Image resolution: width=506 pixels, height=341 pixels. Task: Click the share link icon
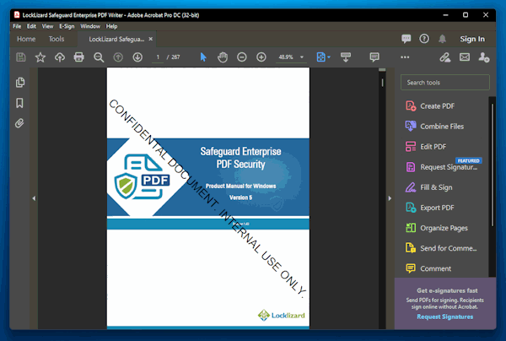click(445, 57)
